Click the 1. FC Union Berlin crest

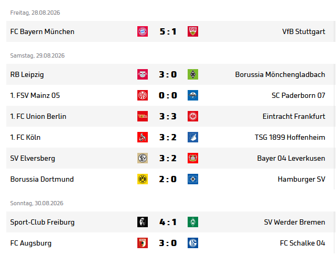click(x=143, y=116)
